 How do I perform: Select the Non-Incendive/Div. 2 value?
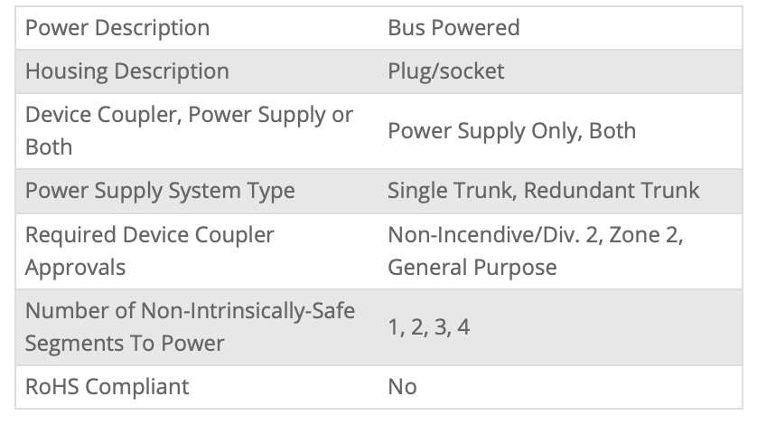[x=494, y=236]
